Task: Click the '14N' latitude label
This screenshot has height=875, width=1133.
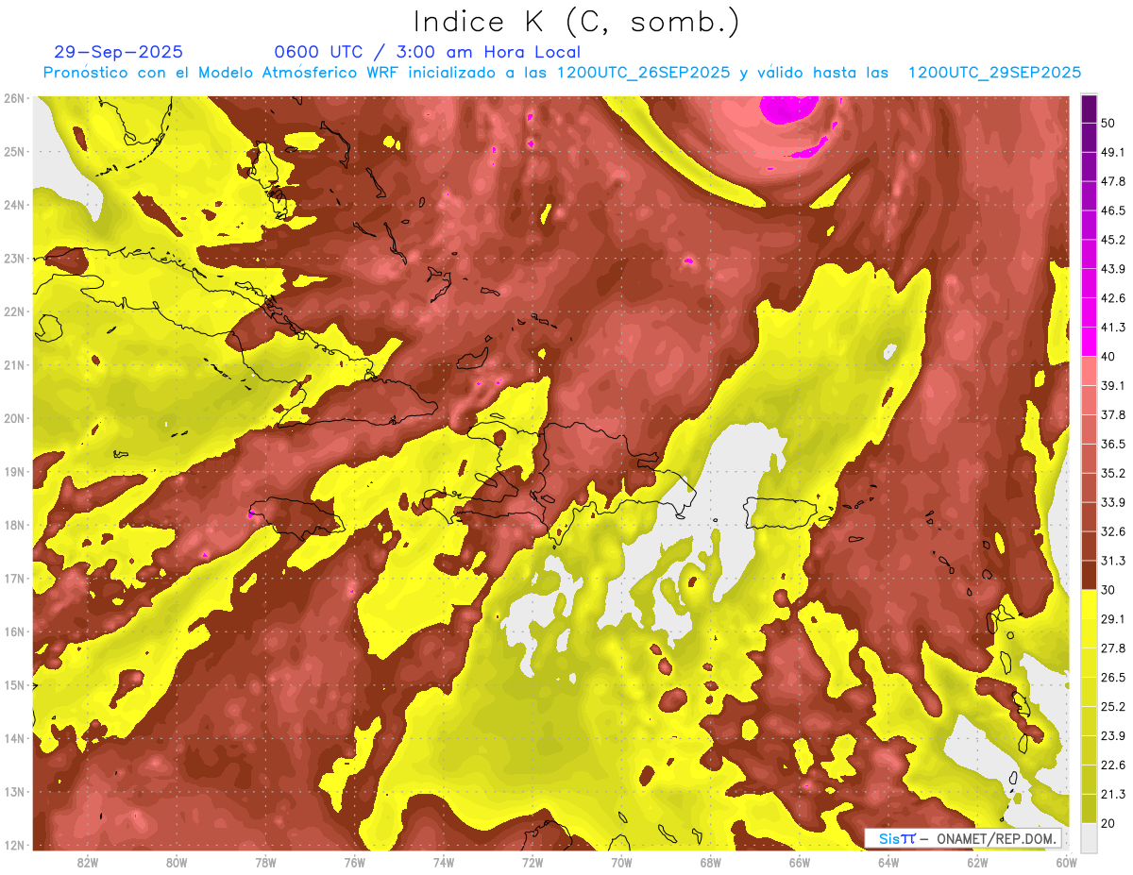Action: (x=13, y=738)
